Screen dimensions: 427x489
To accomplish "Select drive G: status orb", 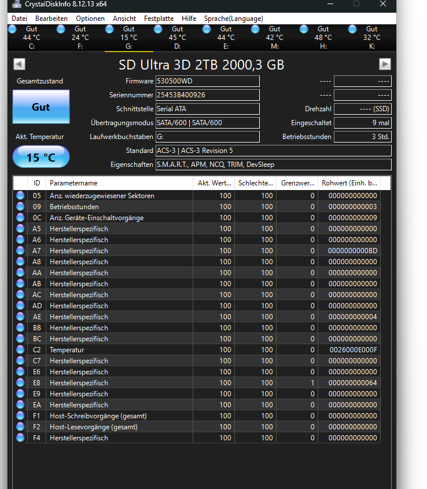I will coord(109,29).
